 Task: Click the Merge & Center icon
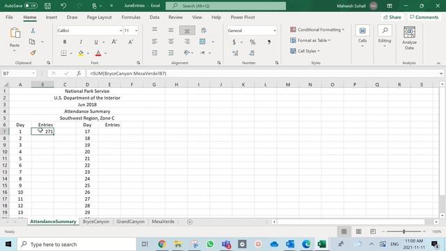(202, 42)
